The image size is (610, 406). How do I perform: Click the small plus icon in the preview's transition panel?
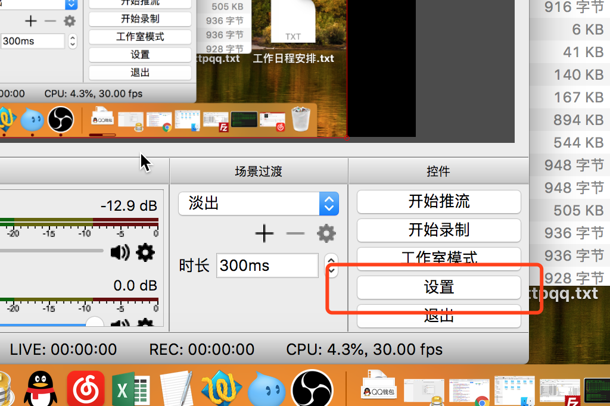click(x=31, y=21)
